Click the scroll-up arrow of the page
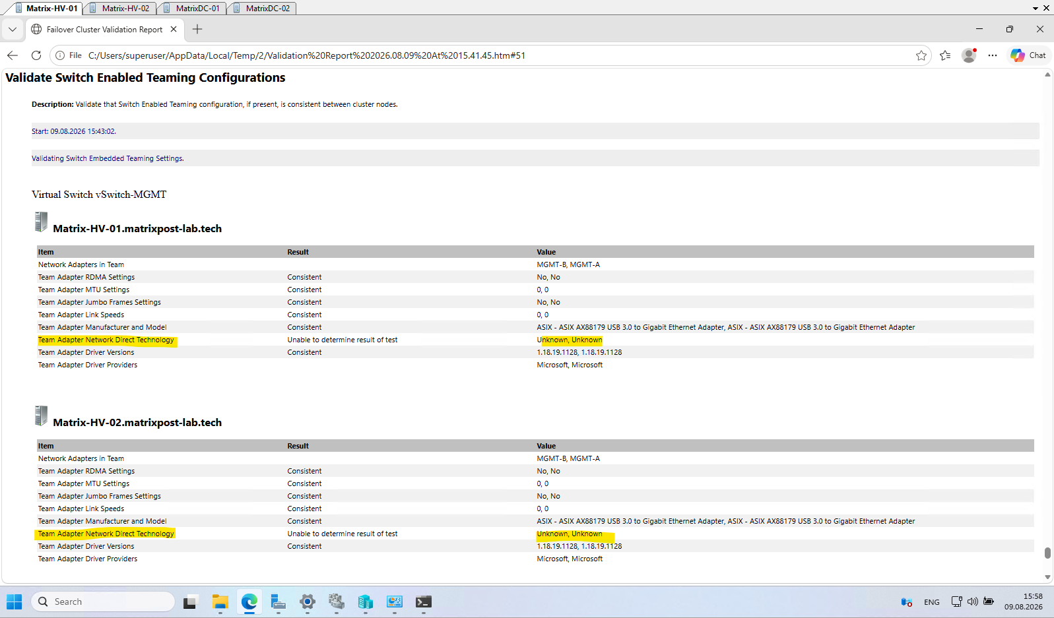 [1047, 75]
